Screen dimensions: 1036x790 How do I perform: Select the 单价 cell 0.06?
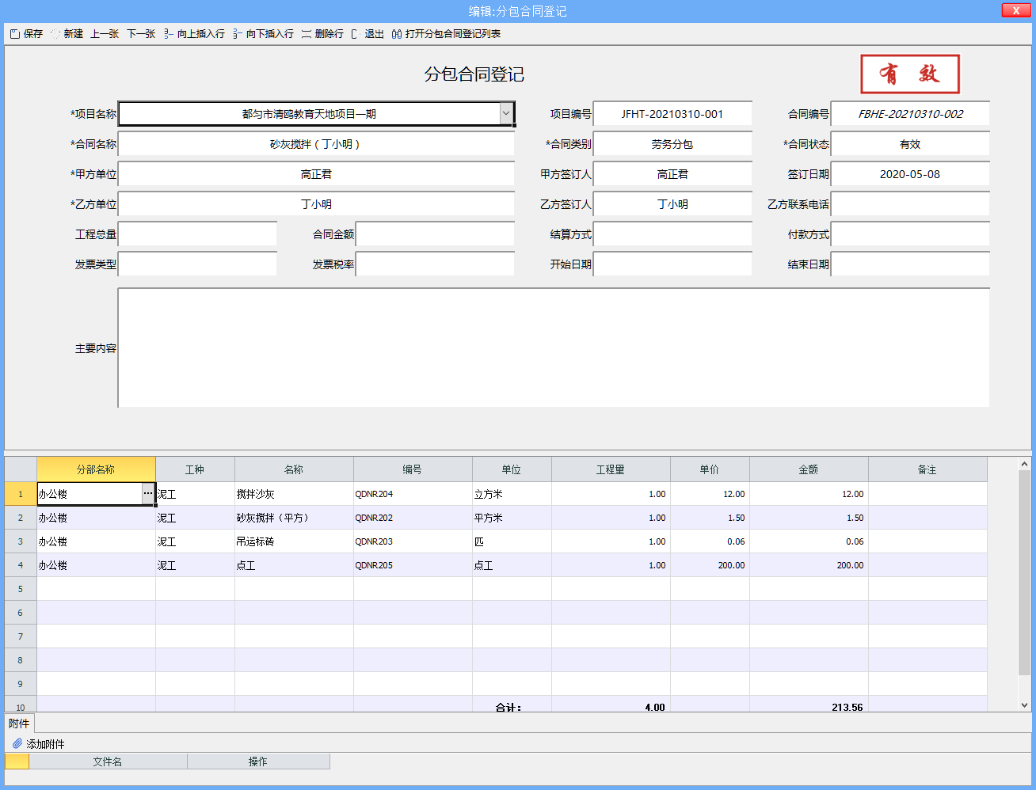point(710,541)
